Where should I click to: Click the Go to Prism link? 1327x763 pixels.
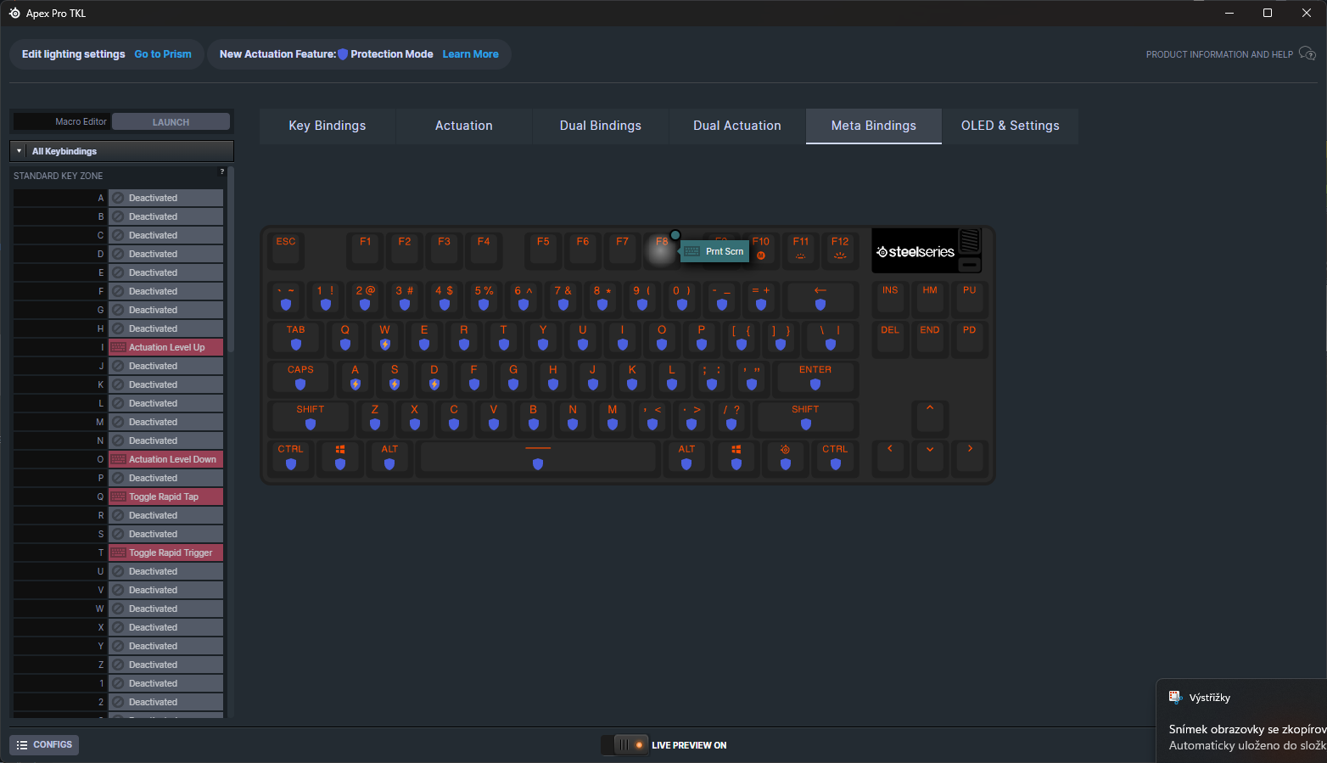[163, 53]
